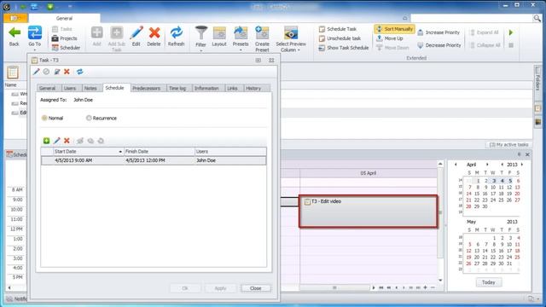Go to previous month arrow beside April

pos(456,165)
